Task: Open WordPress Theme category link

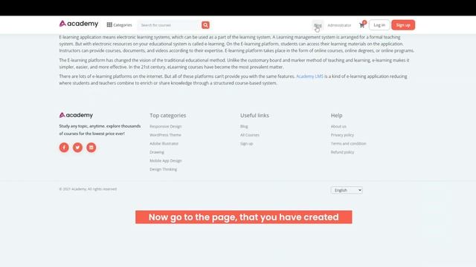Action: point(165,135)
